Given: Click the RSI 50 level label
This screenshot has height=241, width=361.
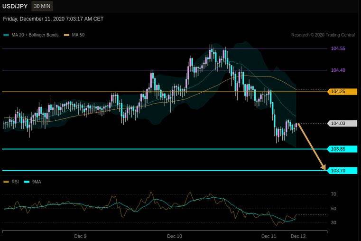Looking at the screenshot, I should (x=333, y=209).
